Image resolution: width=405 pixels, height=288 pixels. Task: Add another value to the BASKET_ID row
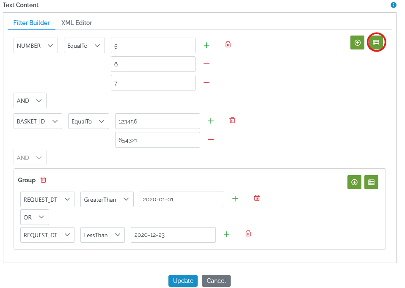pos(211,121)
